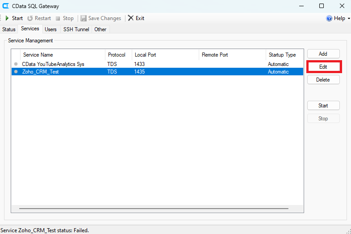Open the Help dropdown arrow
The image size is (351, 234).
click(349, 19)
